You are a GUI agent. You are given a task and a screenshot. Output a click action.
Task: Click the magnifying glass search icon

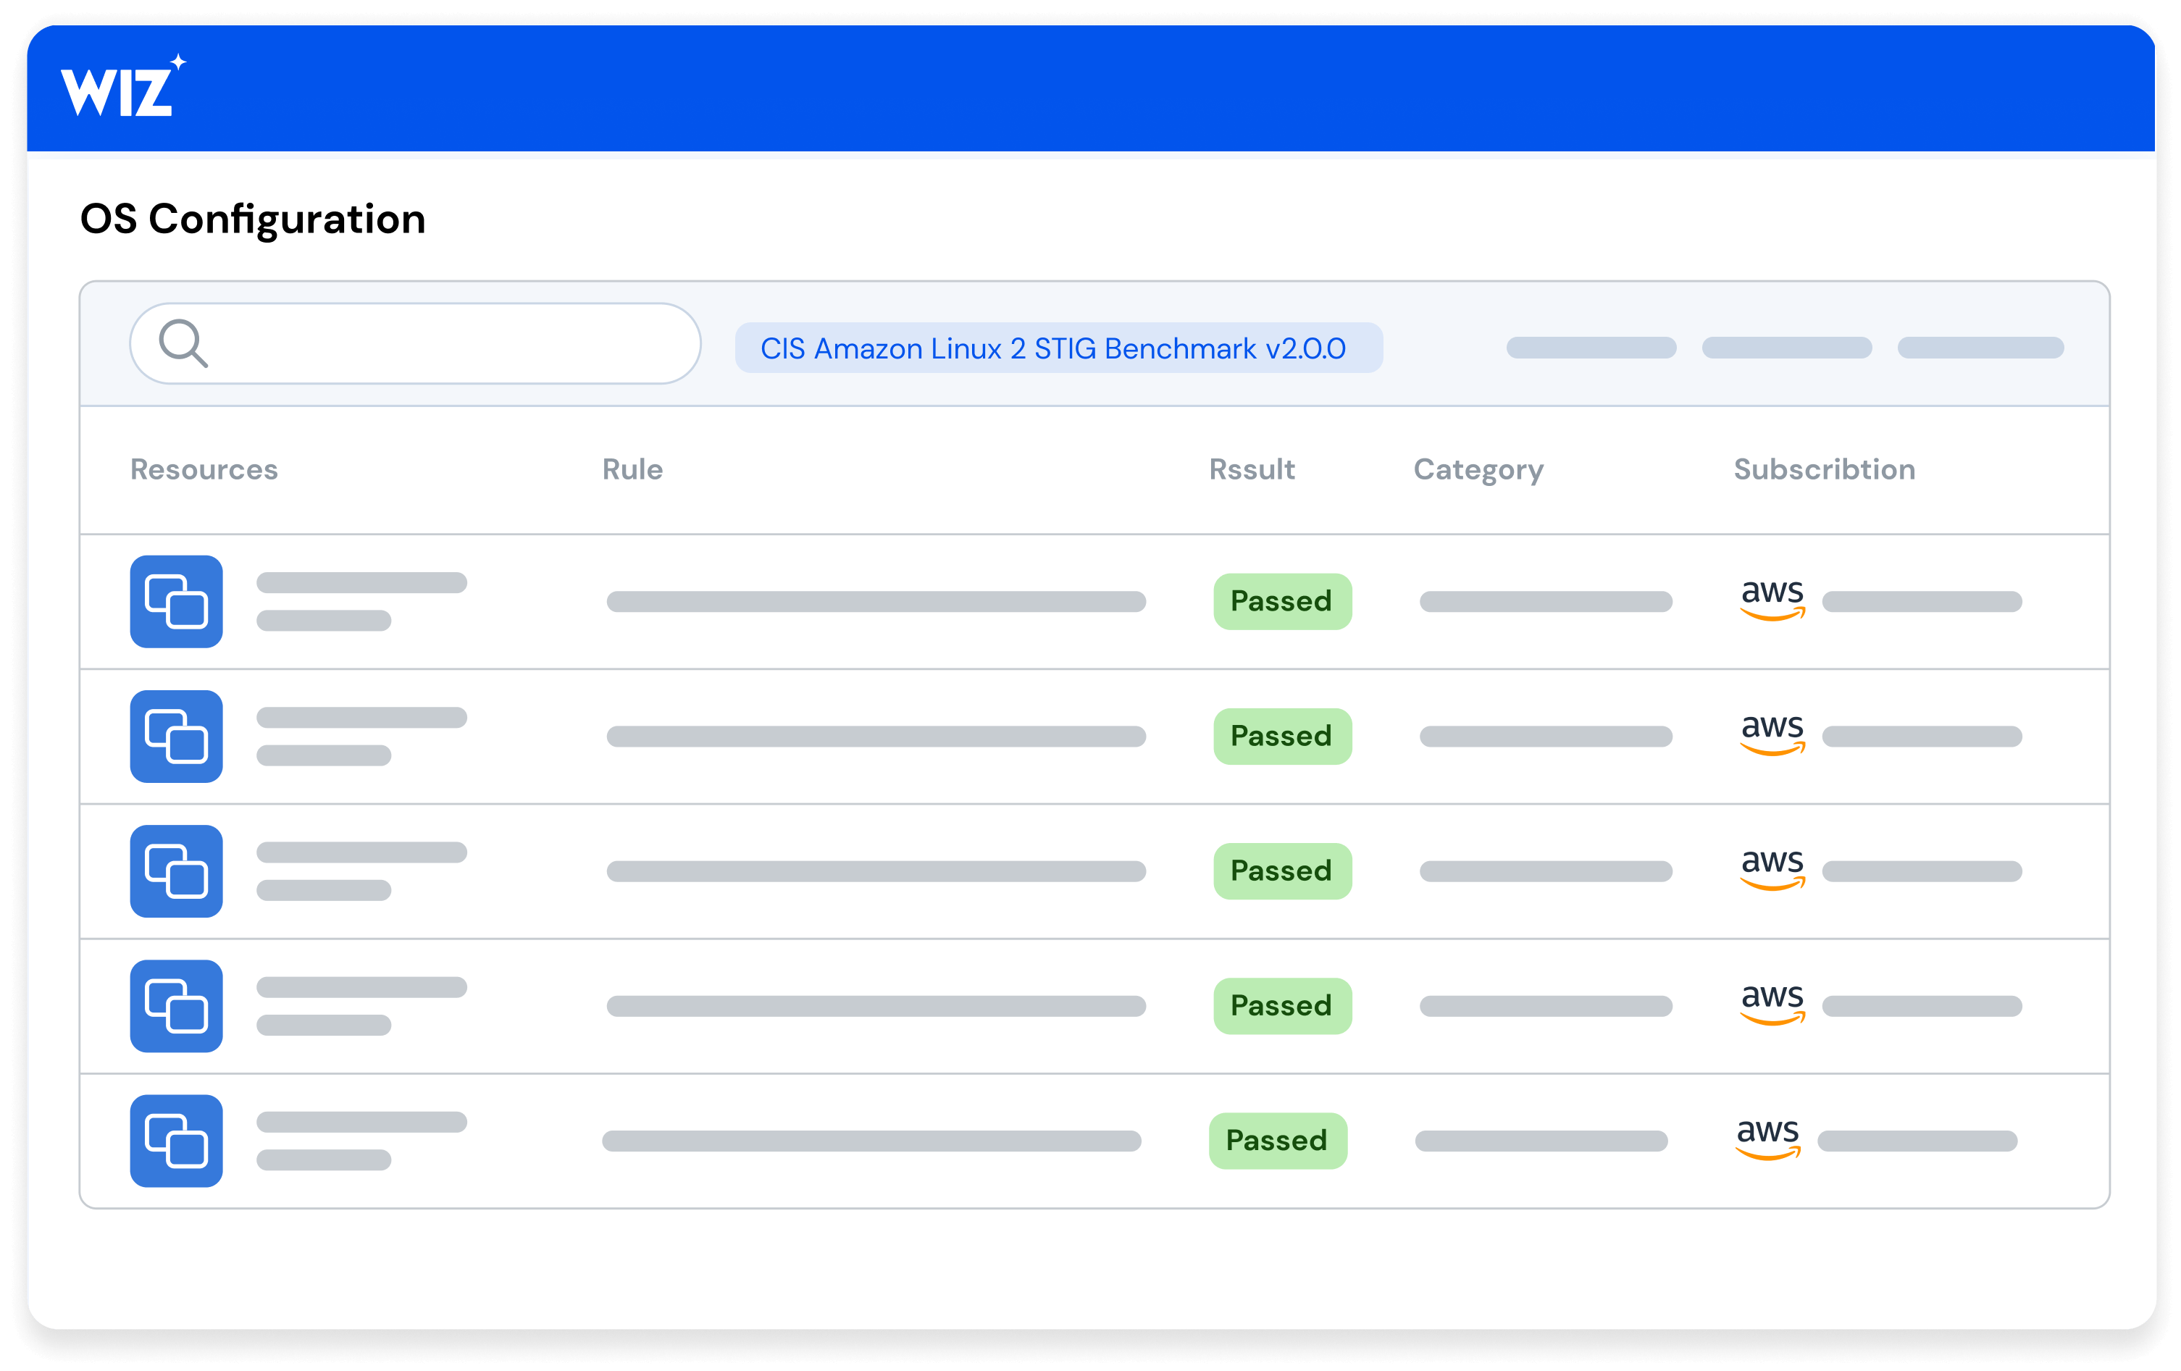coord(184,343)
